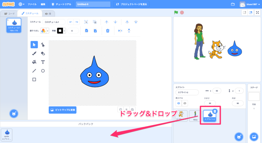Select the Brush tool

(x=34, y=53)
